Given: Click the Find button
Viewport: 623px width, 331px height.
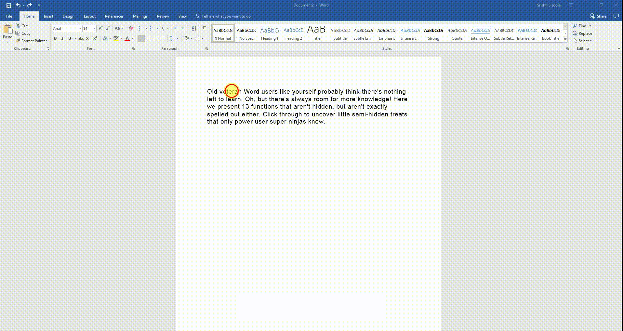Looking at the screenshot, I should tap(580, 26).
